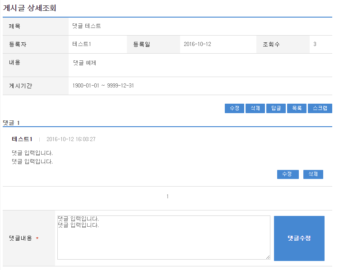Go back to the list via 목록
This screenshot has height=270, width=339.
(x=296, y=108)
